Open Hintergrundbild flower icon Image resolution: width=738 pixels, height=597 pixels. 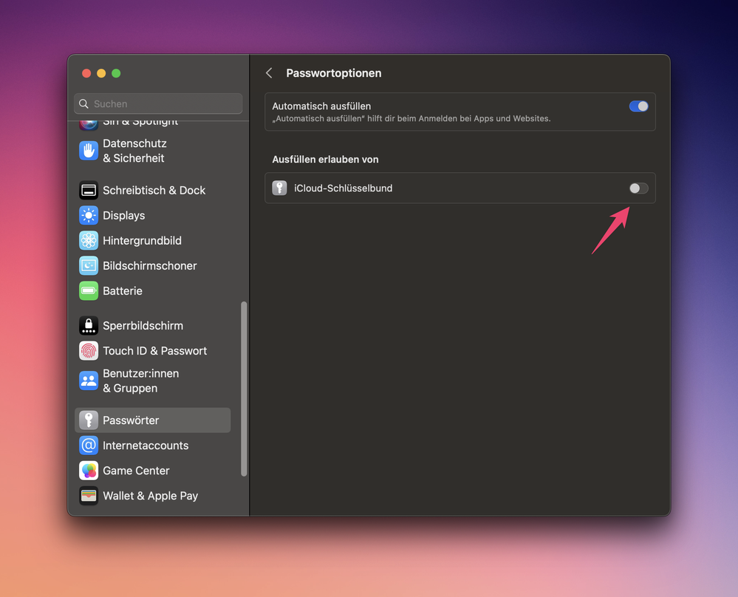click(x=89, y=241)
